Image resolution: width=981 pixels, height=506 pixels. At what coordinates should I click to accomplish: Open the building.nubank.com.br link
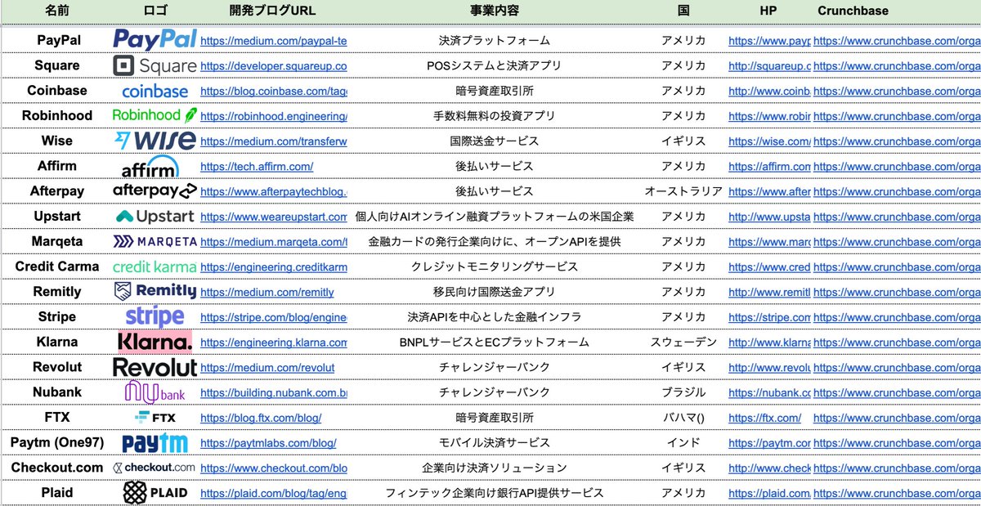point(273,392)
